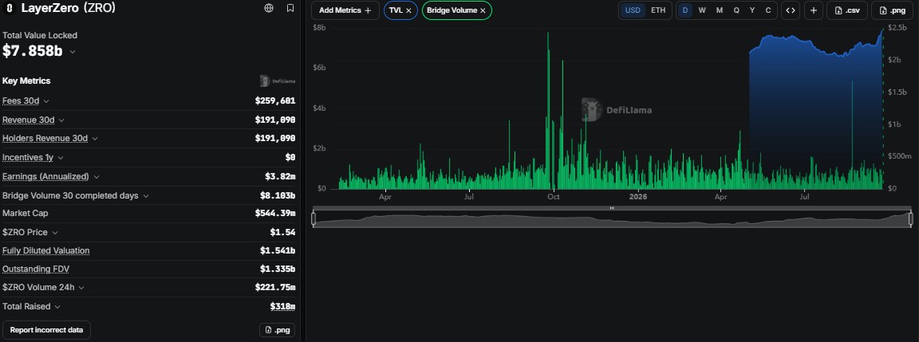Click Fully Diluted Valuation label

(46, 250)
